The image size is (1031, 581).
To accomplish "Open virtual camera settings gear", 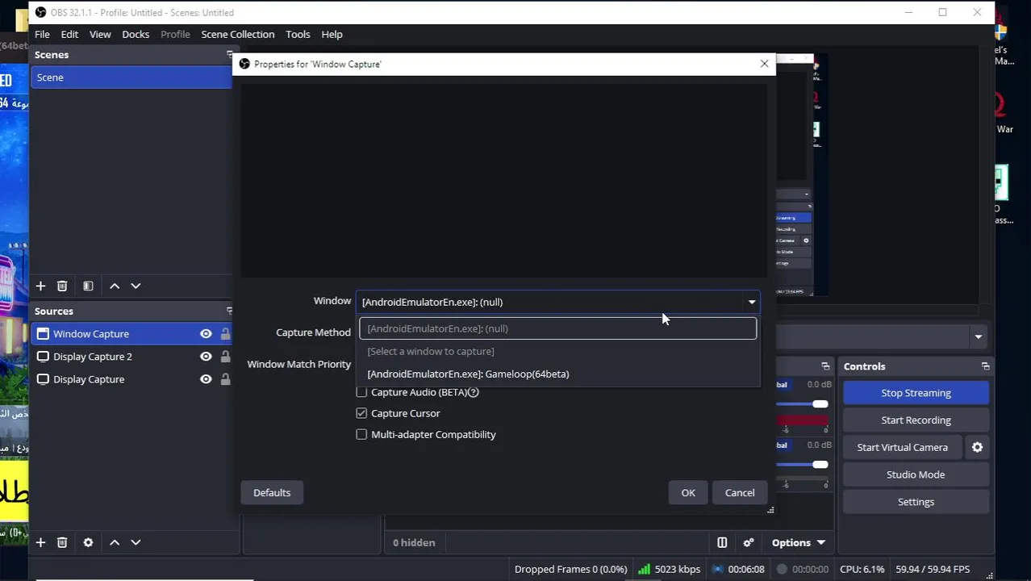I will 977,447.
